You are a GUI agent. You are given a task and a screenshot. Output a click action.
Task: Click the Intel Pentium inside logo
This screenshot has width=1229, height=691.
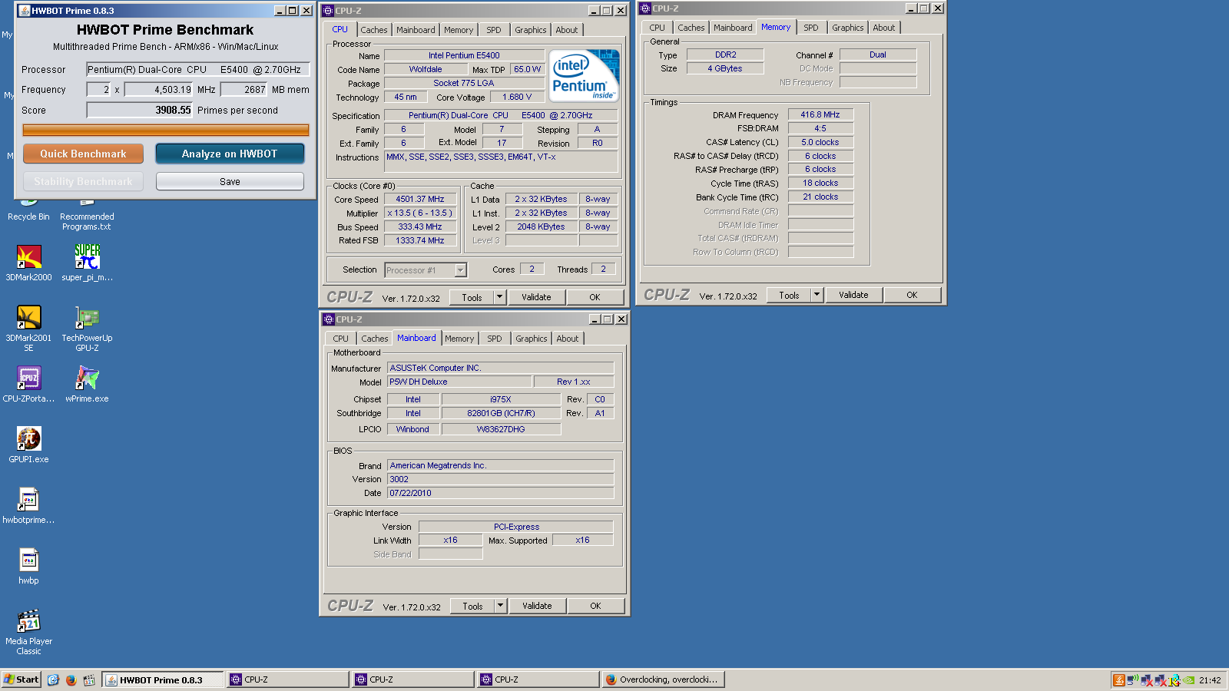(585, 75)
